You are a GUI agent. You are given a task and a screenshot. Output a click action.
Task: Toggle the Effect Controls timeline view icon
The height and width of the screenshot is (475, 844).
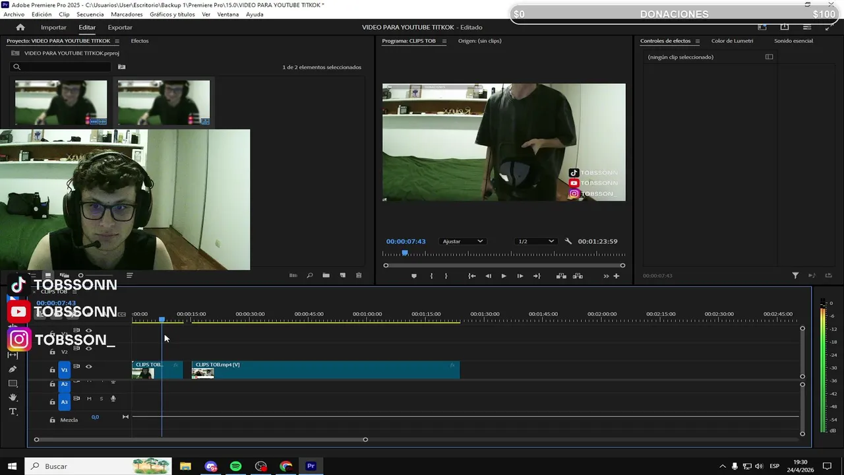(769, 57)
